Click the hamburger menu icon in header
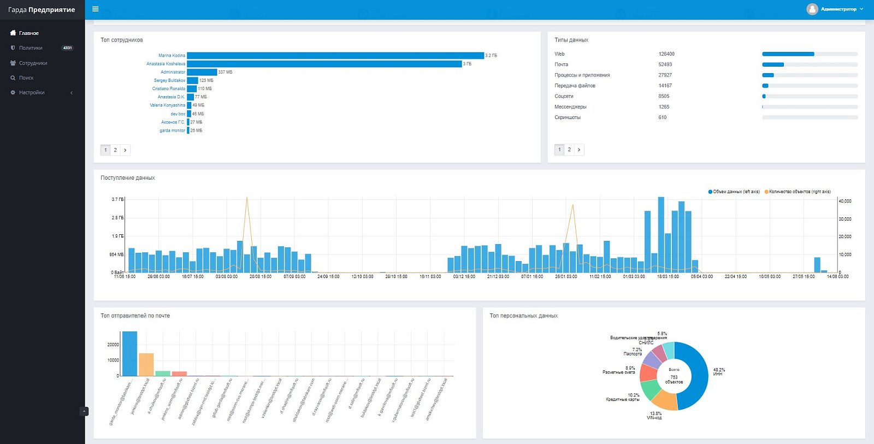The image size is (874, 444). (96, 9)
